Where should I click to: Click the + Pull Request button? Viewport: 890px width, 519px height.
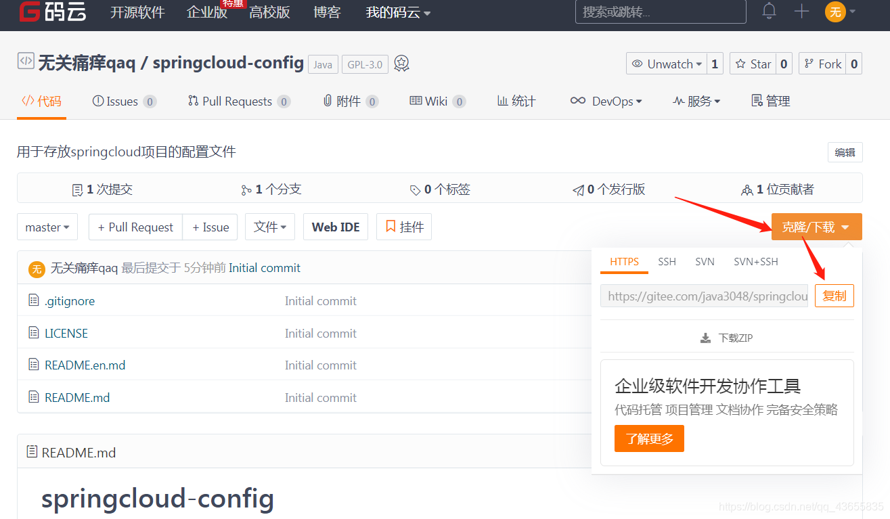pos(135,227)
